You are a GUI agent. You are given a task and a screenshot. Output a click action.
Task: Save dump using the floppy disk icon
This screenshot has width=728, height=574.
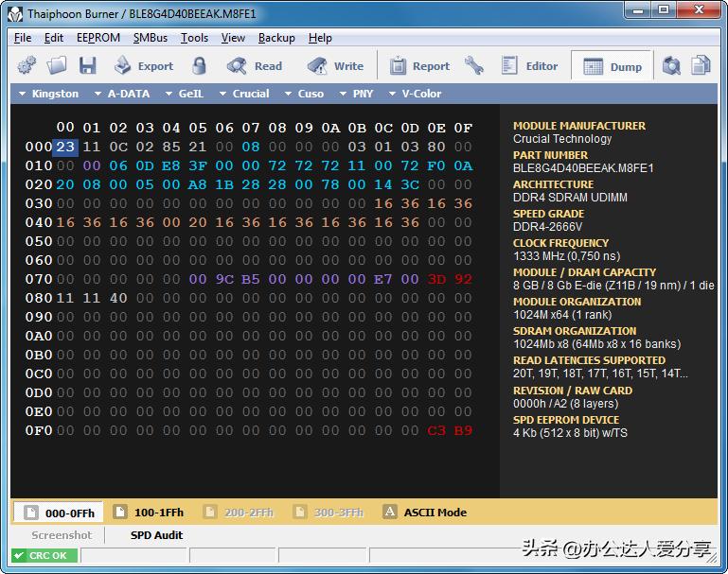click(x=87, y=66)
